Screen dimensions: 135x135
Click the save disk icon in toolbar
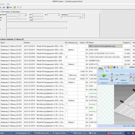click(x=8, y=8)
